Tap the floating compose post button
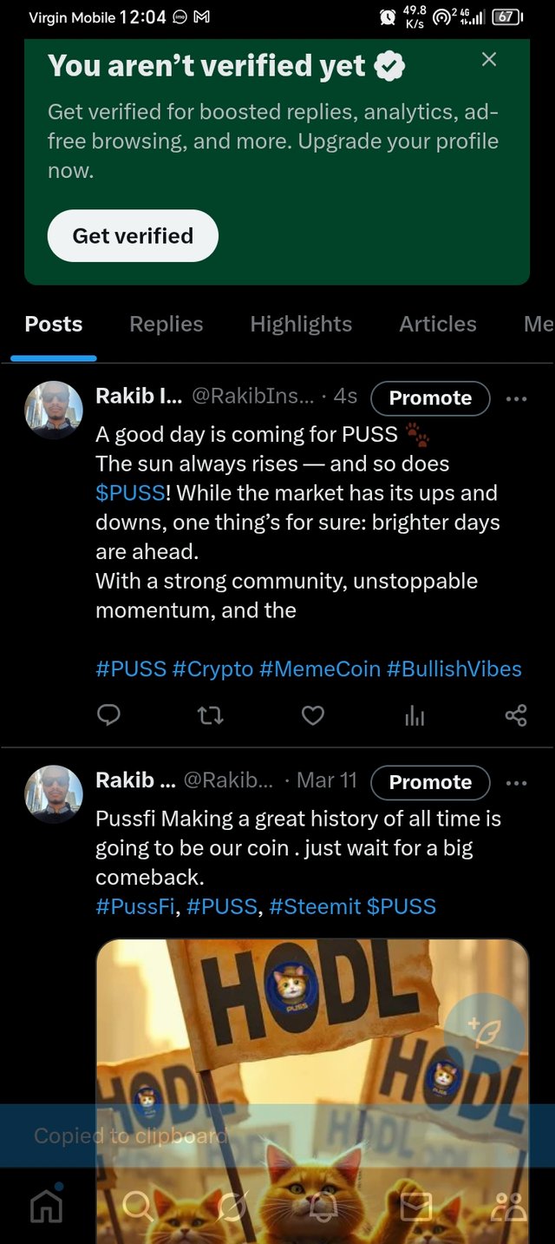The height and width of the screenshot is (1244, 555). pyautogui.click(x=484, y=1033)
